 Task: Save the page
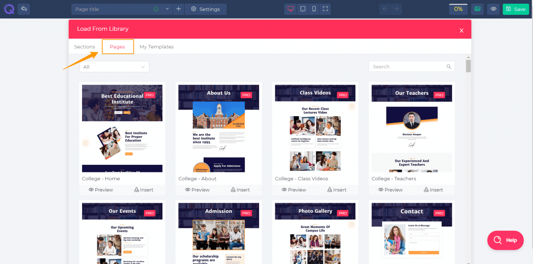click(x=516, y=9)
